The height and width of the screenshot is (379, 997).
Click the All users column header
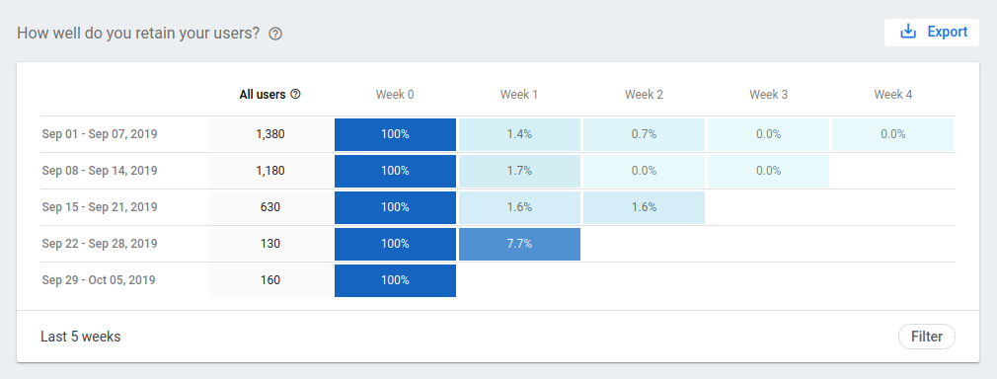click(x=262, y=95)
